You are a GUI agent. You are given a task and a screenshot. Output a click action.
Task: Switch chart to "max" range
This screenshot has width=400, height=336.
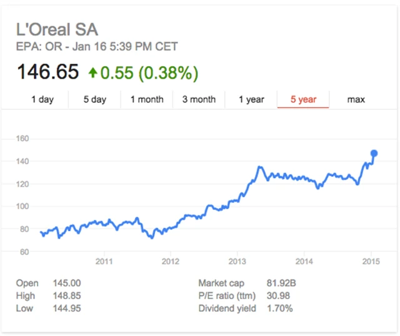[x=356, y=99]
